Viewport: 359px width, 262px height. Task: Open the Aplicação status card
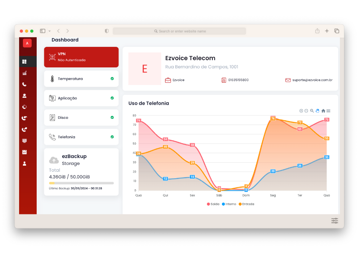(x=81, y=98)
